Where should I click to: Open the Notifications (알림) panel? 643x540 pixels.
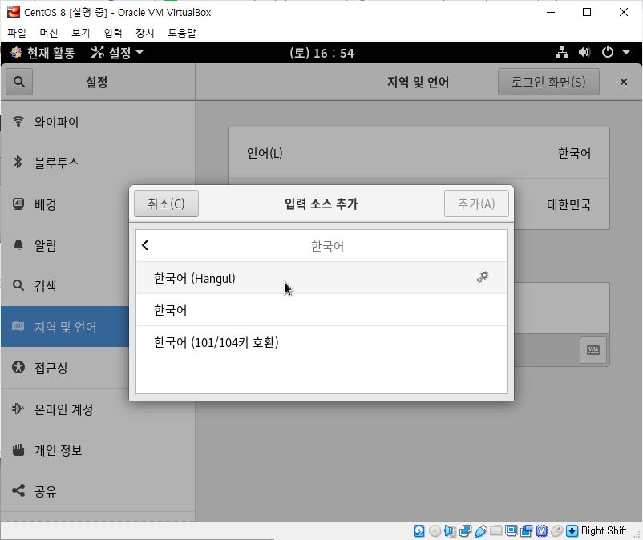pyautogui.click(x=65, y=245)
